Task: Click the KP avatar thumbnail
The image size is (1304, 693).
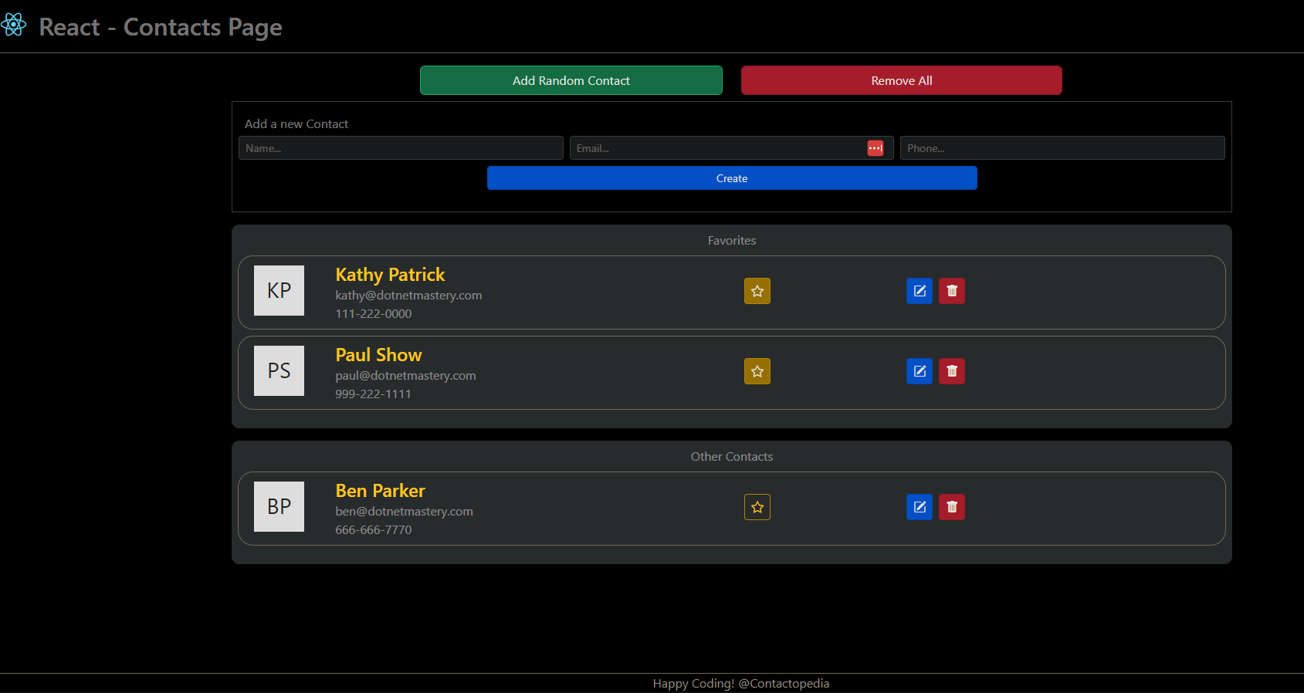Action: click(279, 291)
